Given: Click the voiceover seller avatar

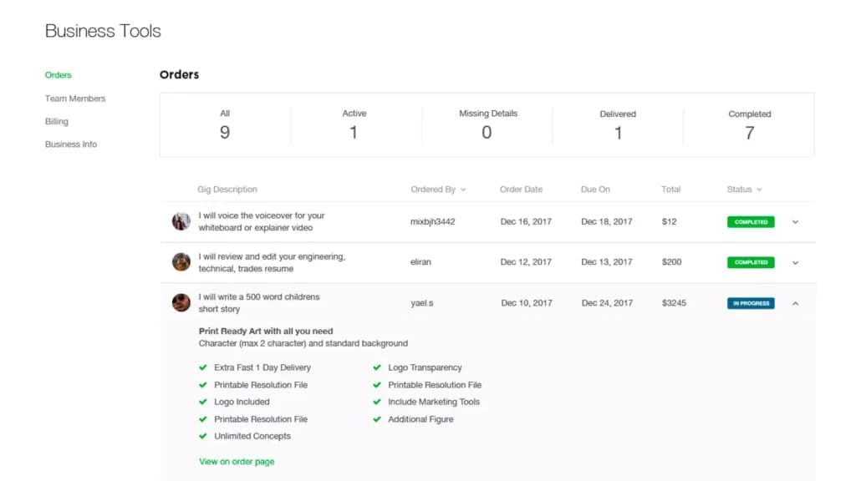Looking at the screenshot, I should 181,221.
